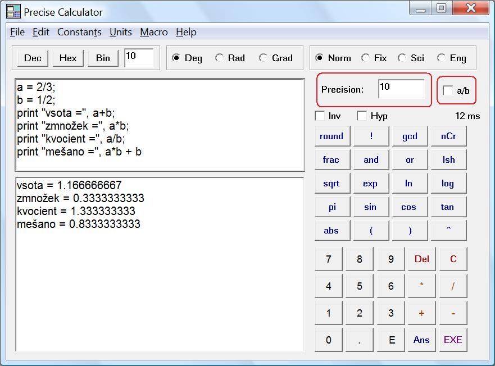This screenshot has width=495, height=366.
Task: Click the sqrt function button
Action: (x=331, y=184)
